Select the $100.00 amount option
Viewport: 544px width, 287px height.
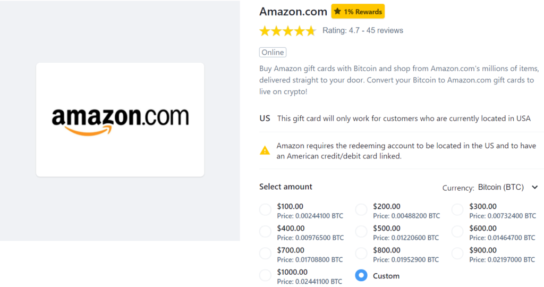point(266,209)
